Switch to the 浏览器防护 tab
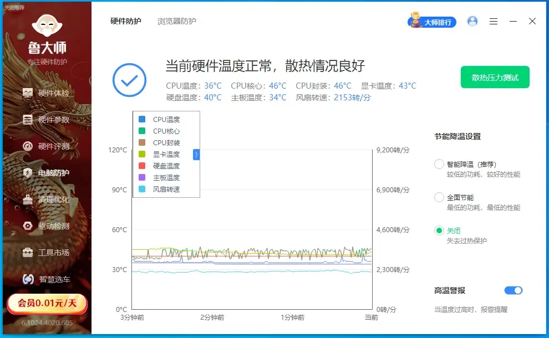Viewport: 549px width, 338px height. tap(177, 22)
